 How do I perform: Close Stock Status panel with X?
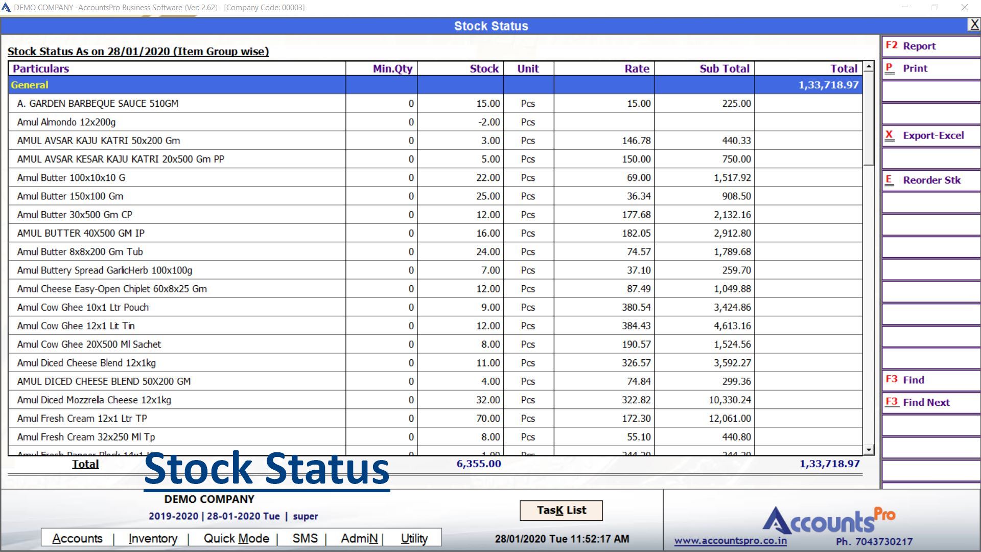[x=974, y=25]
